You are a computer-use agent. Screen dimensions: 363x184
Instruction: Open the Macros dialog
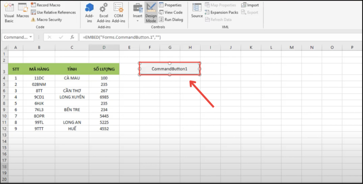click(23, 11)
